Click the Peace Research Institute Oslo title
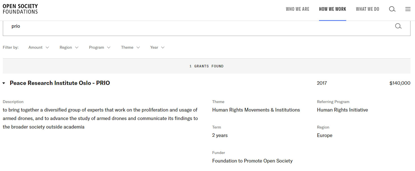The height and width of the screenshot is (171, 415). [x=60, y=83]
